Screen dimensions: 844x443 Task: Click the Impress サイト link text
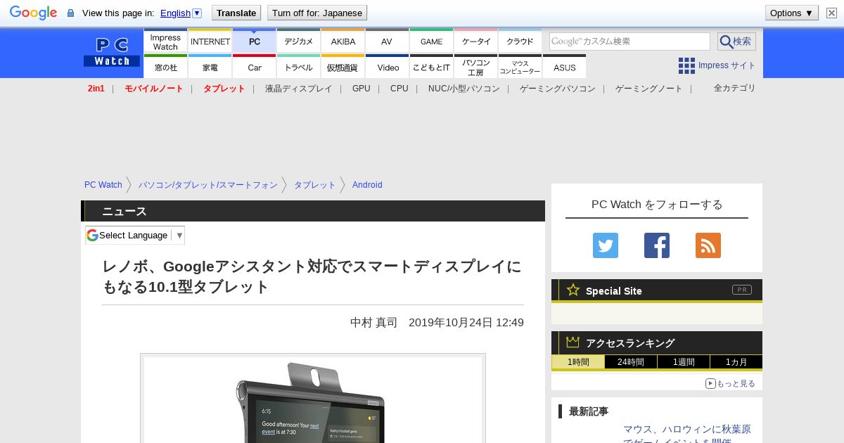727,65
